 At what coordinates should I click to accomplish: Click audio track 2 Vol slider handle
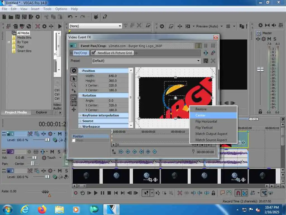pyautogui.click(x=34, y=158)
